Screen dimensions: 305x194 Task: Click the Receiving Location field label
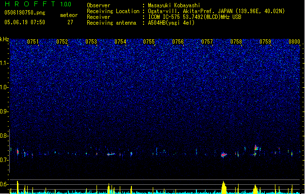pyautogui.click(x=113, y=11)
